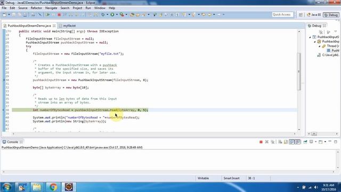The width and height of the screenshot is (341, 192).
Task: Click the Quick Access search field
Action: pos(282,14)
